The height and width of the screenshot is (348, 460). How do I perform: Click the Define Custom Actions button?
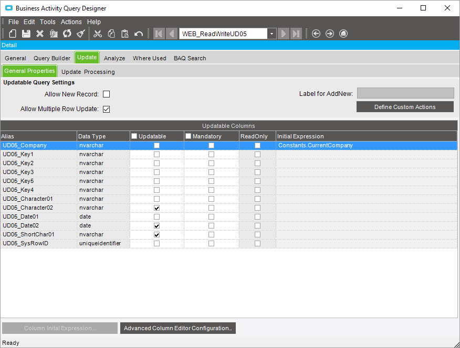[405, 107]
